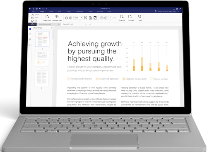The width and height of the screenshot is (207, 152).
Task: Go to next page with down arrow
Action: pyautogui.click(x=106, y=18)
